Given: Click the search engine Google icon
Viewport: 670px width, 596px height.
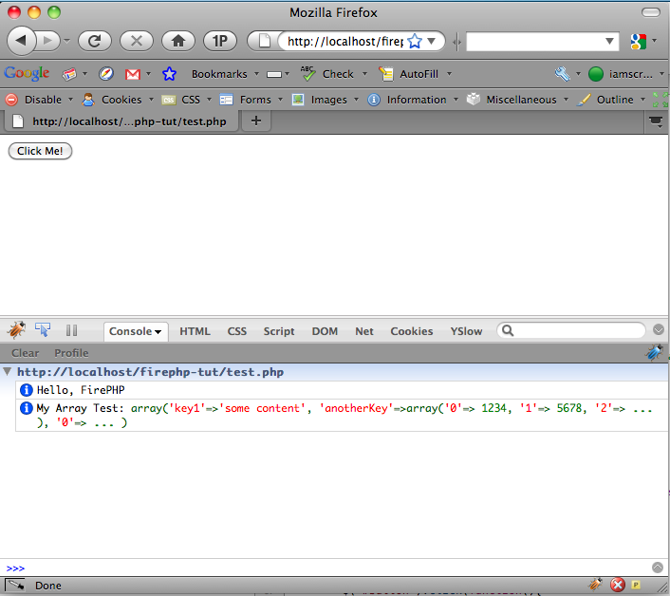Looking at the screenshot, I should pyautogui.click(x=639, y=42).
